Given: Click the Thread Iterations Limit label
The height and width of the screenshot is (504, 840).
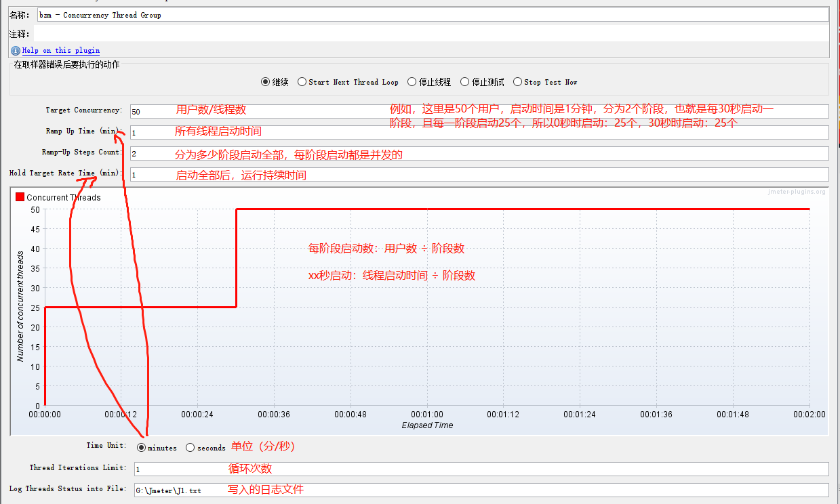Looking at the screenshot, I should click(78, 467).
